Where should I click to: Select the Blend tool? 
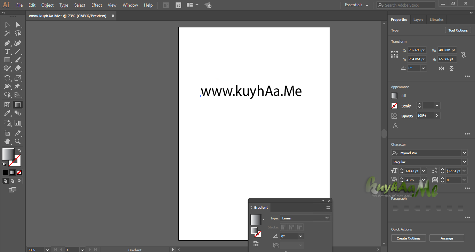coord(18,113)
